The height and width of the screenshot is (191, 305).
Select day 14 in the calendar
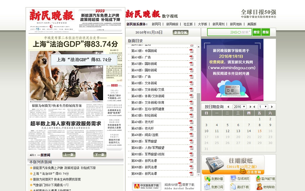249,131
